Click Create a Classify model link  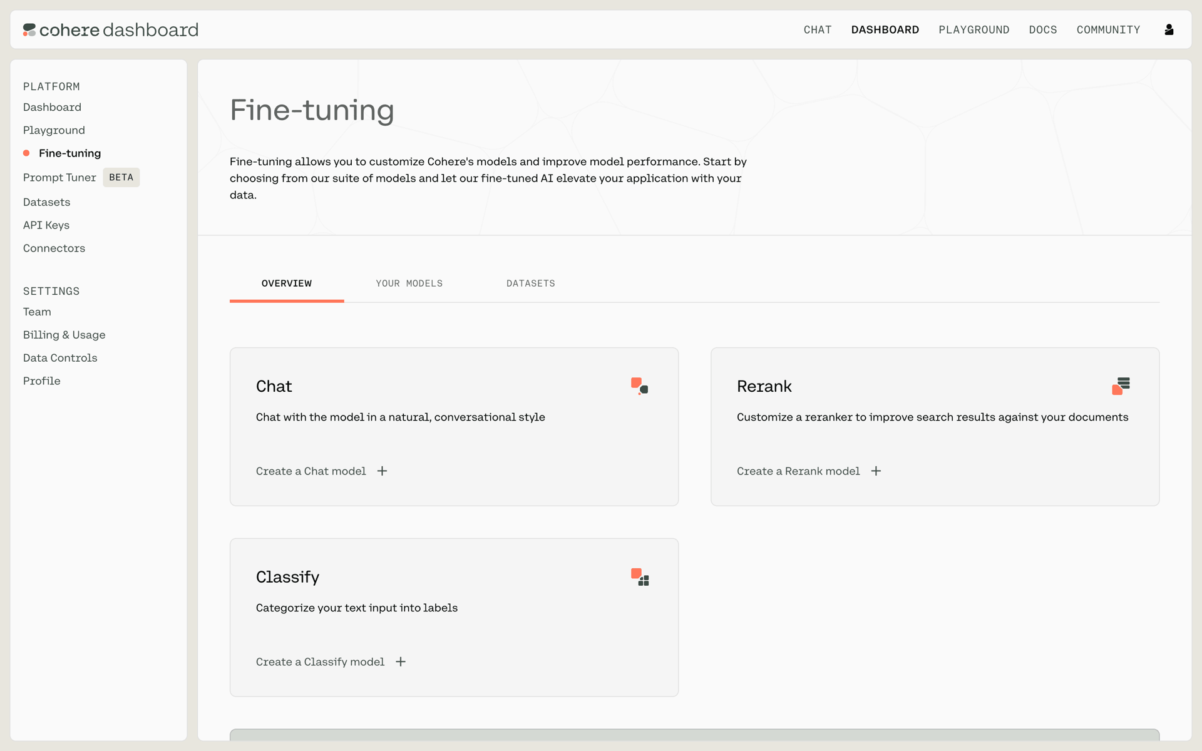[x=320, y=662]
